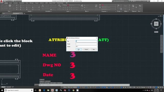Image resolution: width=164 pixels, height=92 pixels.
Task: Expand the Modify panel
Action: coord(30,11)
